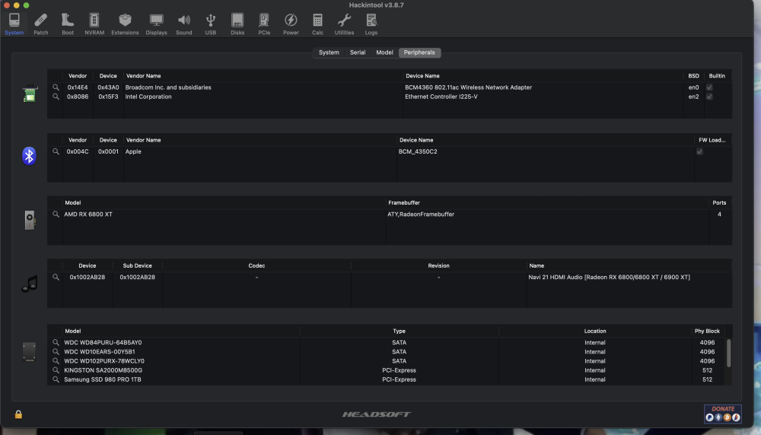The height and width of the screenshot is (435, 761).
Task: Select the BCM_4350C2 Bluetooth device name
Action: coord(418,151)
